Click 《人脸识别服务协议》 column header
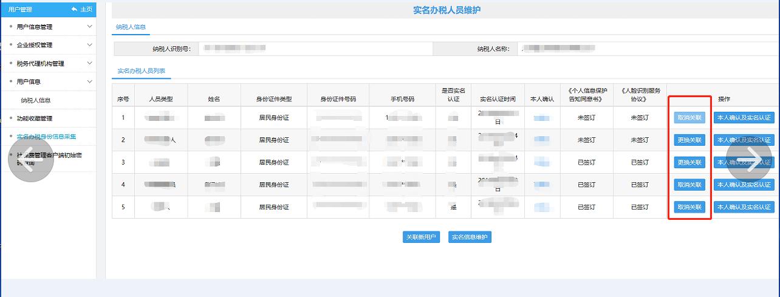Screen dimensions: 780x297 point(640,95)
